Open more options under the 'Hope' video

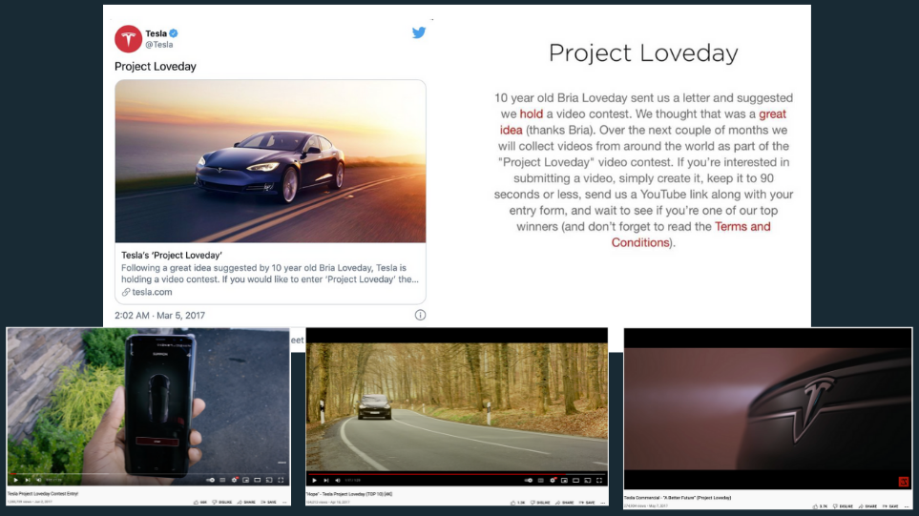coord(602,503)
